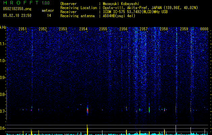Screen dimensions: 212x135
Task: Click the 1.0 frequency axis label
Action: coord(3,61)
